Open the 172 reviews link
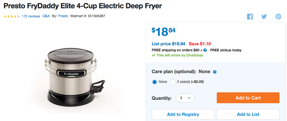 coord(31,16)
